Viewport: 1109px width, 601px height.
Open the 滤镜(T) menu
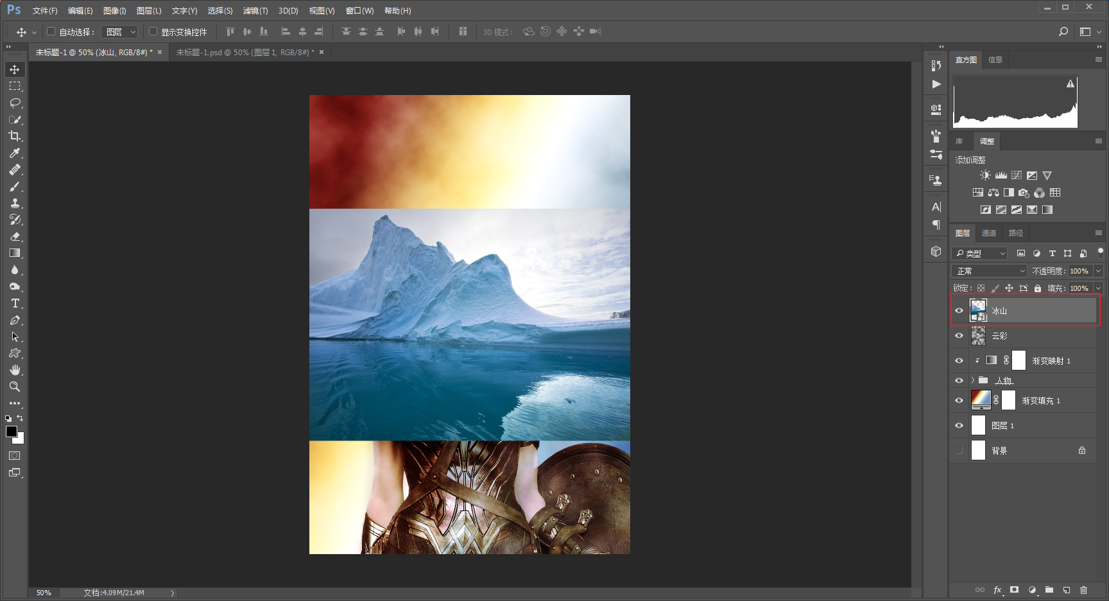255,11
